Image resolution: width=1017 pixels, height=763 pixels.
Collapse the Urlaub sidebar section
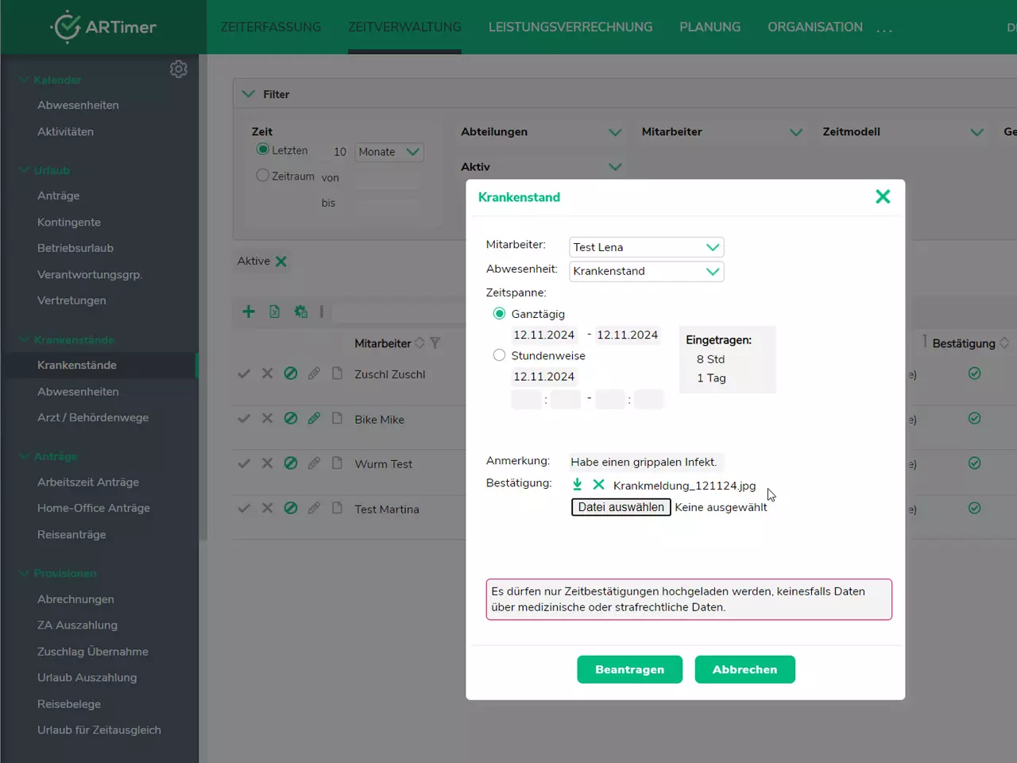24,171
